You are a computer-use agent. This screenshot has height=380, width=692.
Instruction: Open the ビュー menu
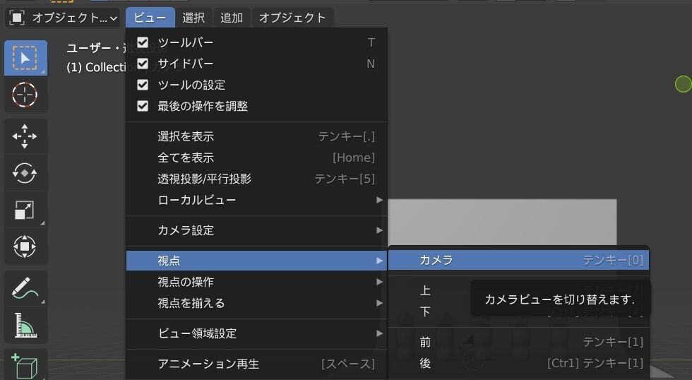[150, 18]
